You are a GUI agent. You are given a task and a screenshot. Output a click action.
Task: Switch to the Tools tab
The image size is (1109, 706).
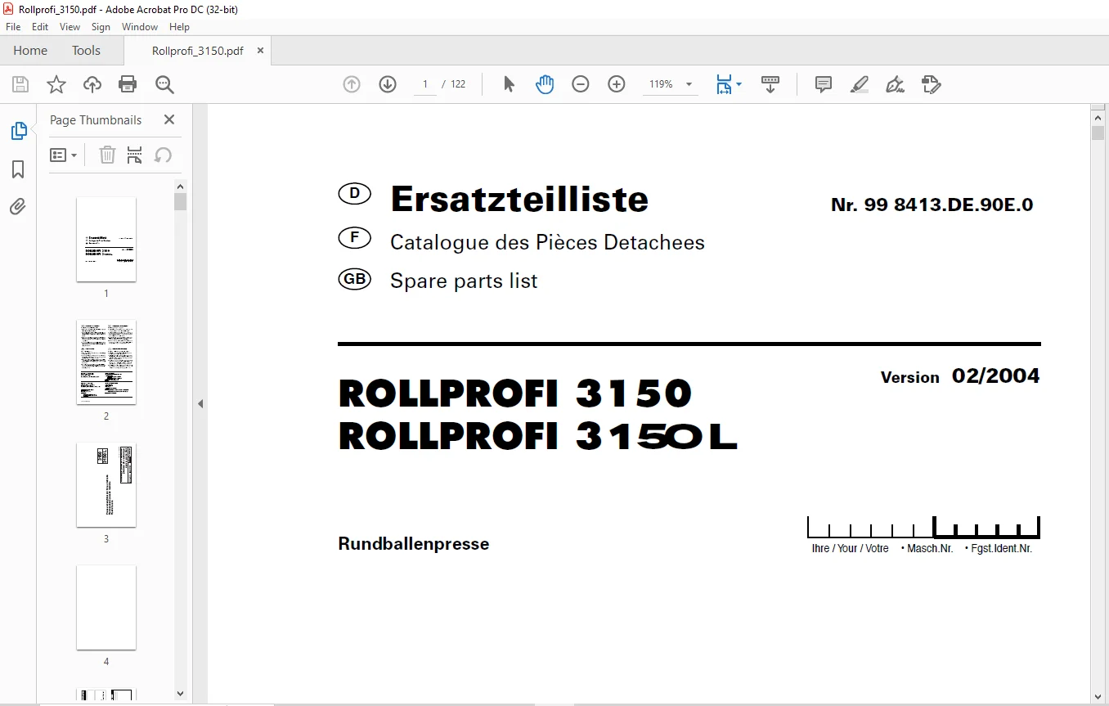click(86, 51)
